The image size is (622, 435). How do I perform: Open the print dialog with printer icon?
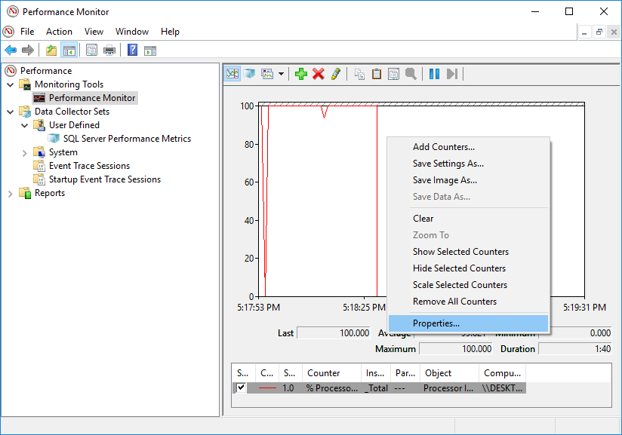click(109, 50)
